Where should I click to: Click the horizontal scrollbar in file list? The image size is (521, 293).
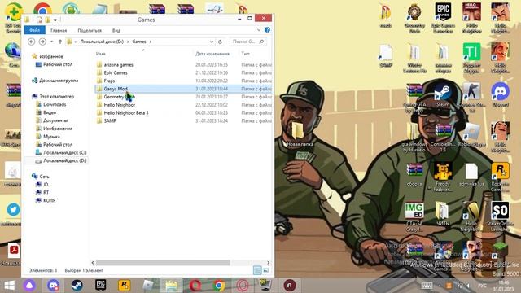[x=163, y=262]
